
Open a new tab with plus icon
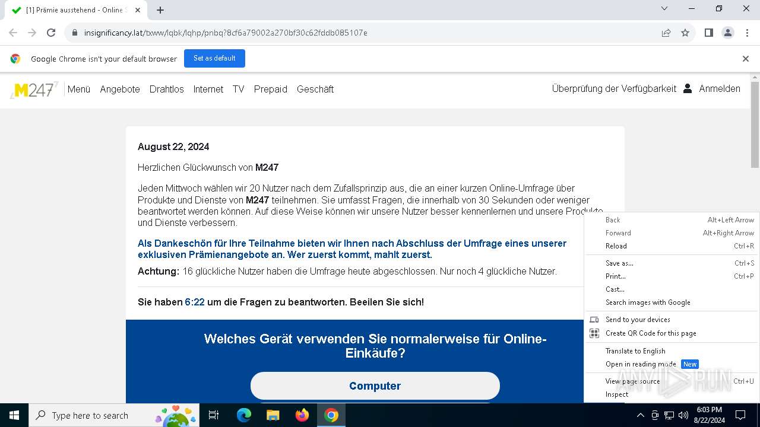[160, 10]
